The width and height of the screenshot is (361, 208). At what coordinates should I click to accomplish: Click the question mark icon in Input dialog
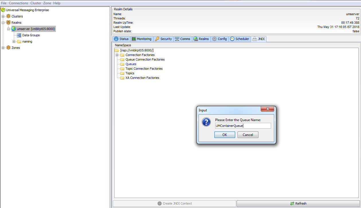click(207, 122)
